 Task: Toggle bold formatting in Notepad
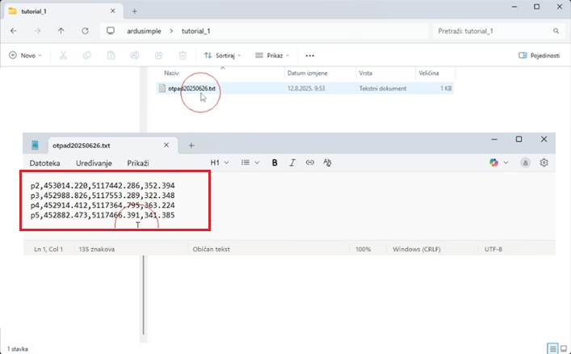coord(275,162)
